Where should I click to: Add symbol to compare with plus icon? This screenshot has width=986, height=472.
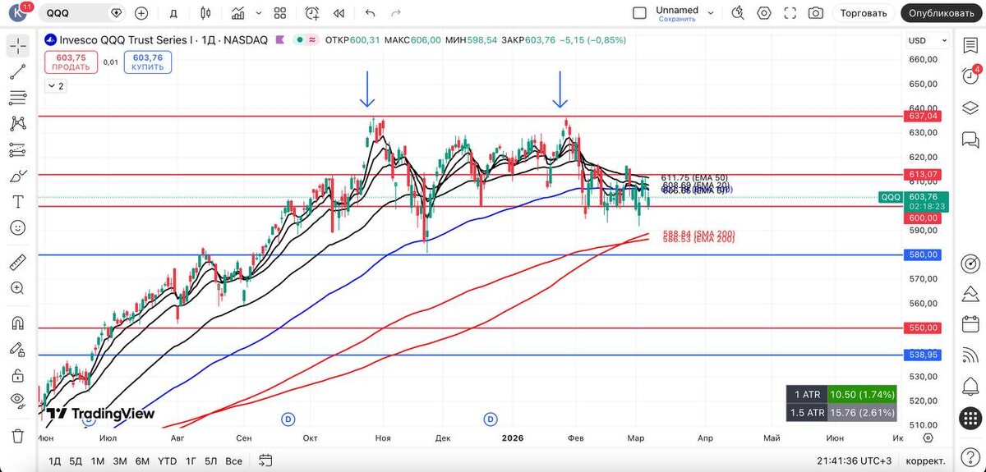141,13
